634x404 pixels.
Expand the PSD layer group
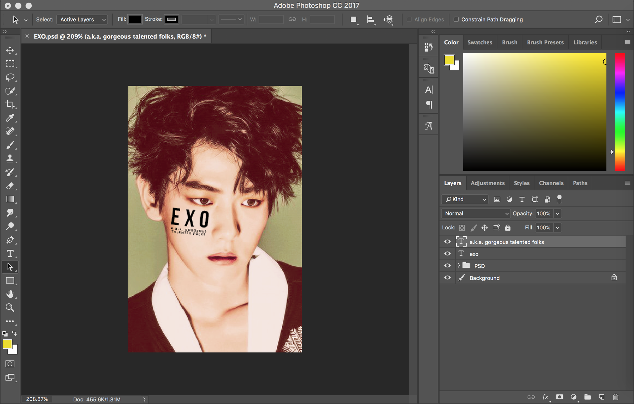(x=458, y=265)
